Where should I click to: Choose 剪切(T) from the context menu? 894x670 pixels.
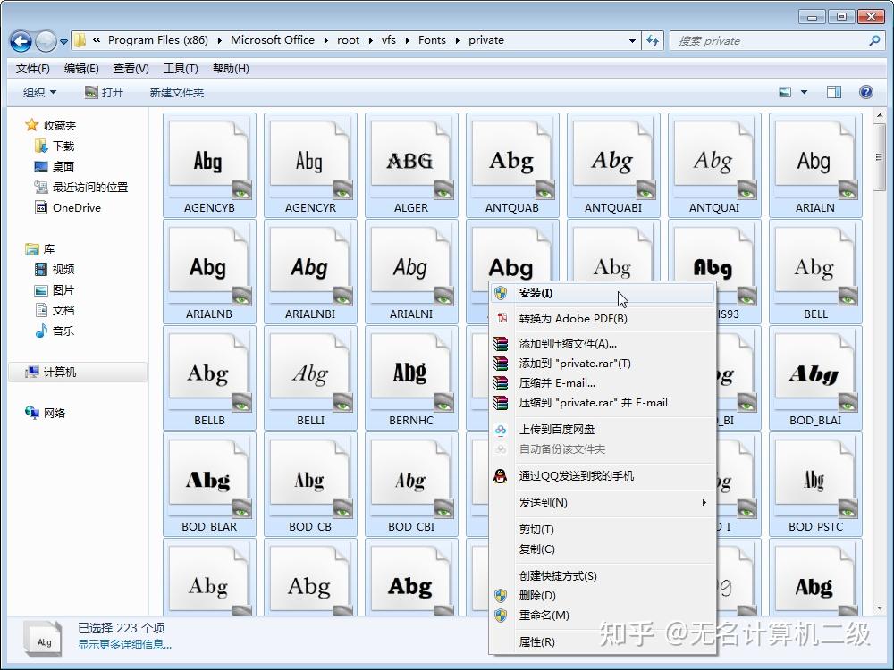tap(603, 529)
